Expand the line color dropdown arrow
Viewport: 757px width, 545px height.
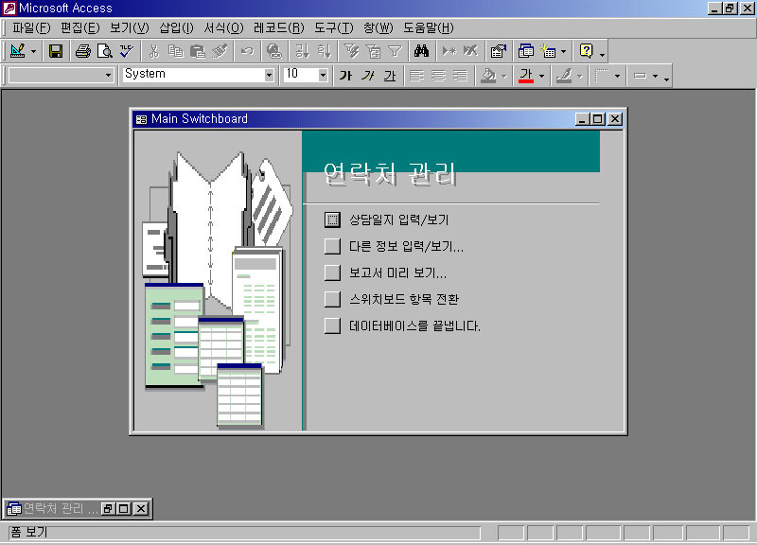pyautogui.click(x=579, y=76)
